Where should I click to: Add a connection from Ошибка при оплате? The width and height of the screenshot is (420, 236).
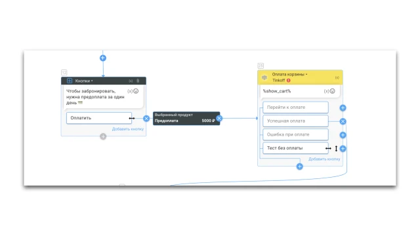pyautogui.click(x=343, y=135)
